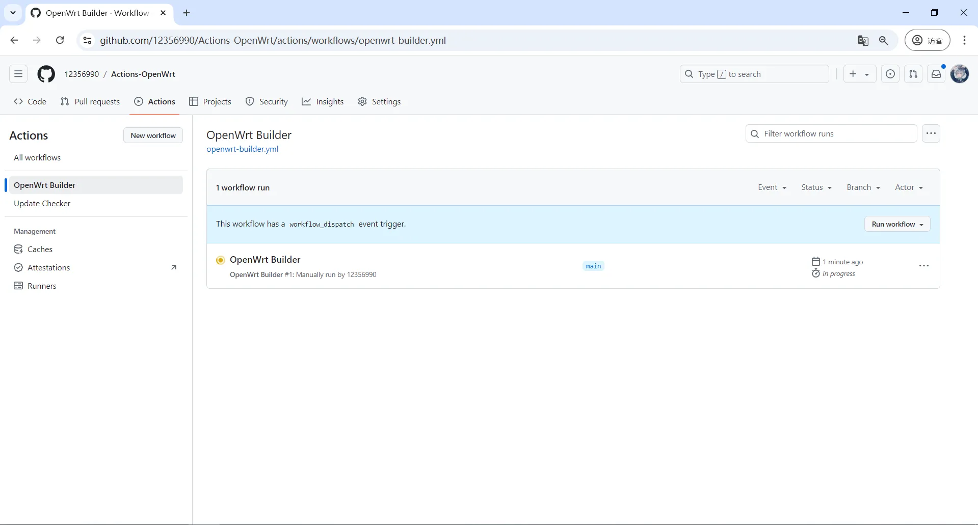Open the Attestations external link arrow
Image resolution: width=978 pixels, height=525 pixels.
(x=174, y=267)
